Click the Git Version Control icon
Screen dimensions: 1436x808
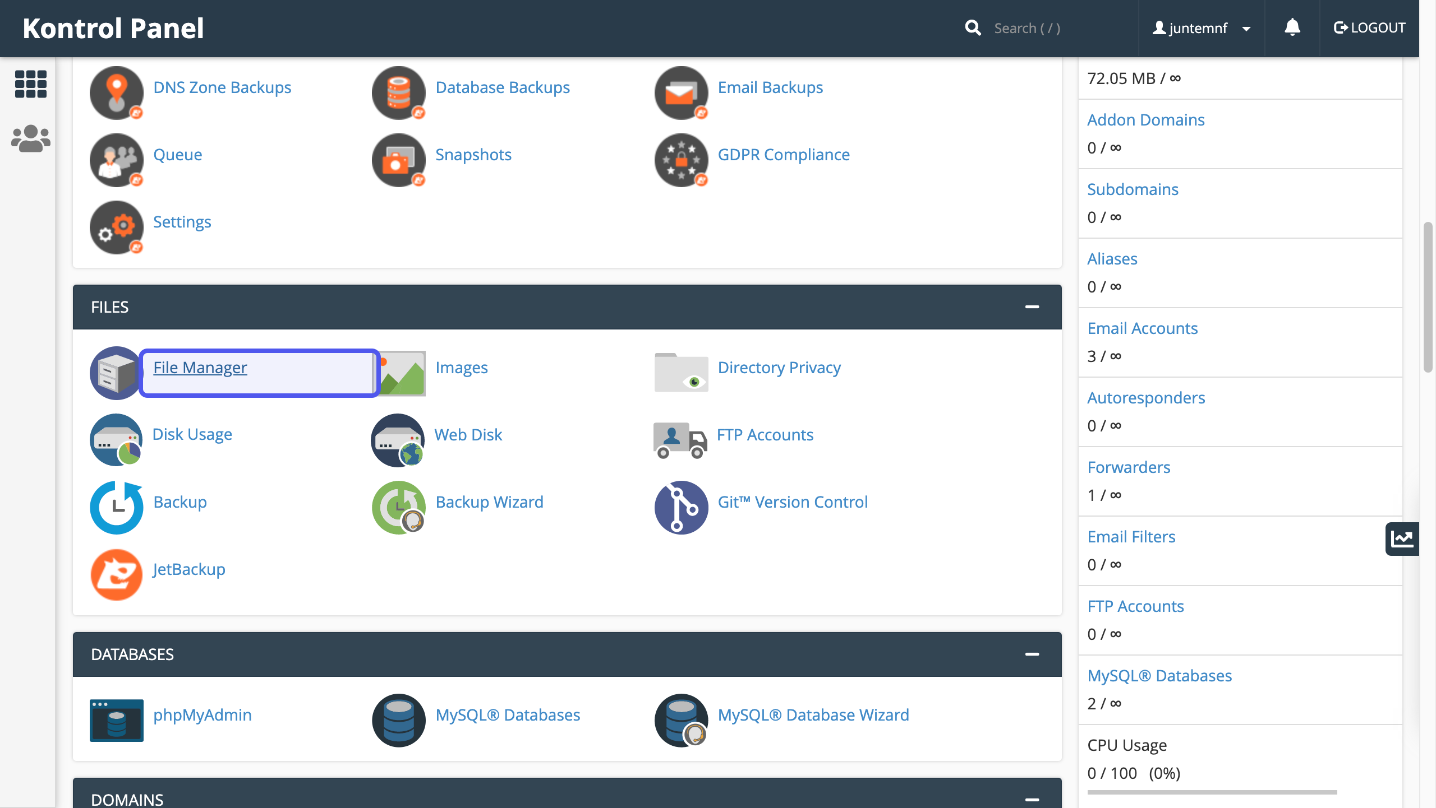[681, 507]
